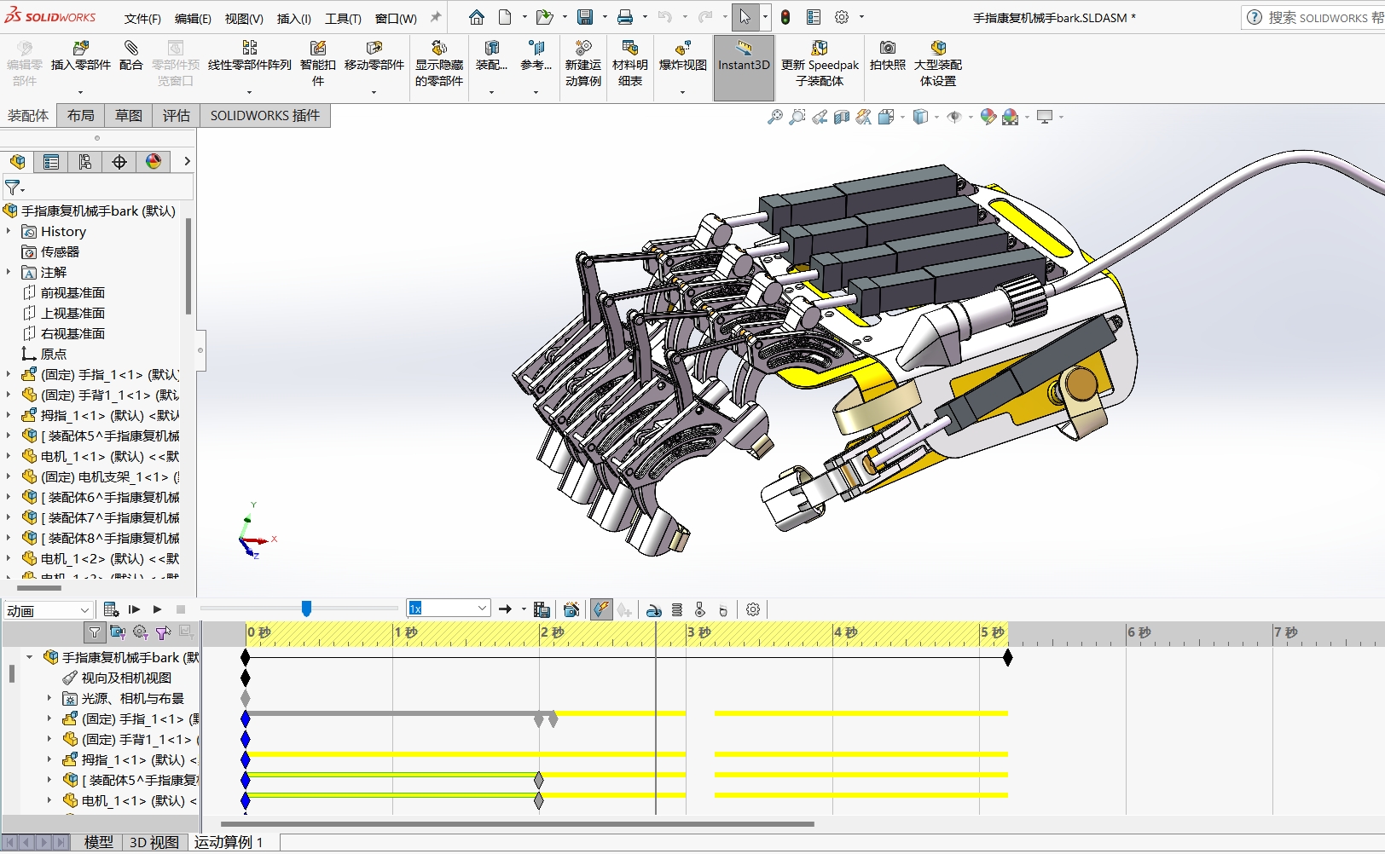Switch to the 3D 视图 bottom tab
Image resolution: width=1385 pixels, height=854 pixels.
tap(154, 842)
